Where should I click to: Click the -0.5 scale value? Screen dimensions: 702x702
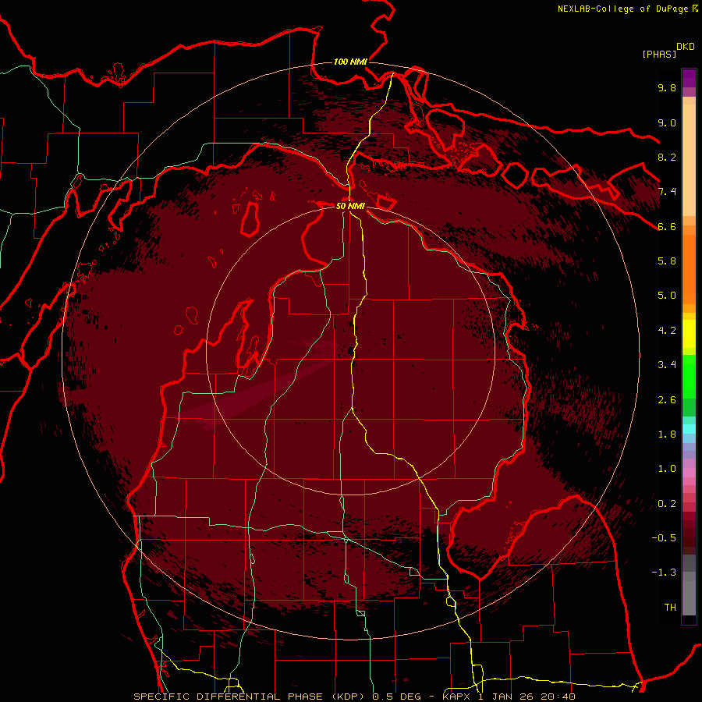click(x=664, y=538)
